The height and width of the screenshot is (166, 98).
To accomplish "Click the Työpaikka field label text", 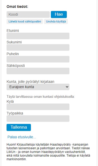I will point(15,113).
